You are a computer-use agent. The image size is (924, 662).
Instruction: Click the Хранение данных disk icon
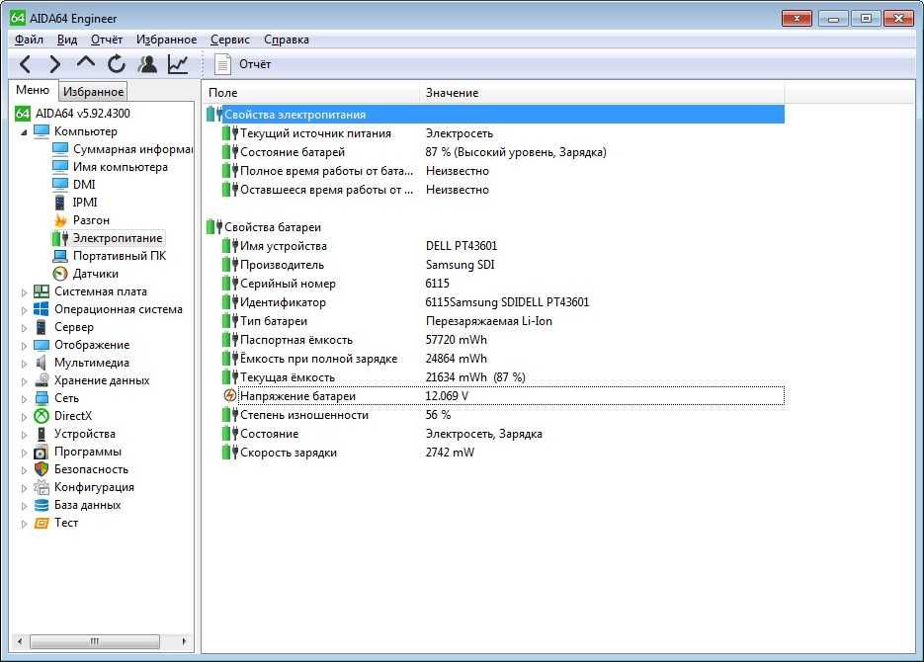coord(42,380)
